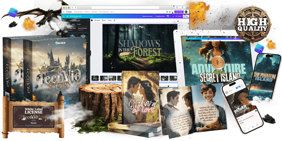This screenshot has width=282, height=141.
Task: Open the settings gear icon in header
Action: (170, 12)
